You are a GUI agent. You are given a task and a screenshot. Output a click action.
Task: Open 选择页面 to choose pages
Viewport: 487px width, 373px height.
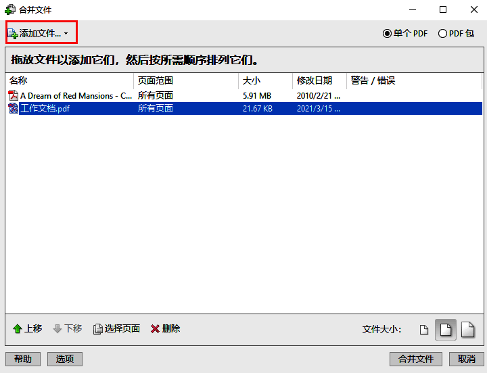coord(116,328)
